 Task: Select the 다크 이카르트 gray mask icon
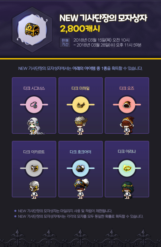click(x=34, y=168)
